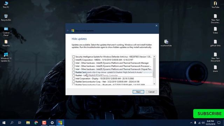
Task: Check Intel Thermal Framework Chipset update
Action: coord(73,69)
